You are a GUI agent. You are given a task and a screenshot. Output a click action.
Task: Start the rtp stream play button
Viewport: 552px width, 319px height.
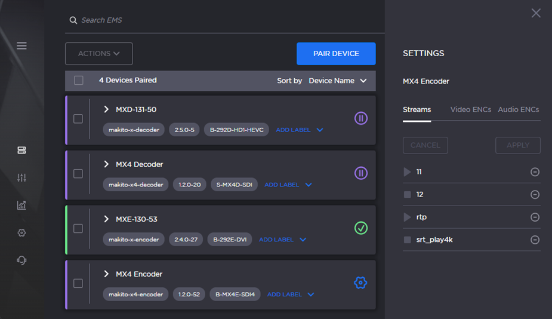[x=407, y=217]
